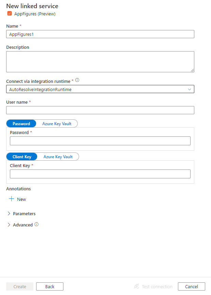Viewport: 211px width, 295px height.
Task: Click the Create button
Action: (x=19, y=286)
